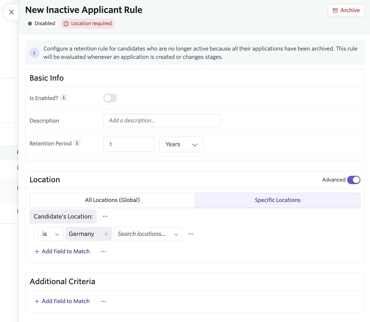Click the Basic Info section heading
The image size is (370, 322).
[47, 78]
